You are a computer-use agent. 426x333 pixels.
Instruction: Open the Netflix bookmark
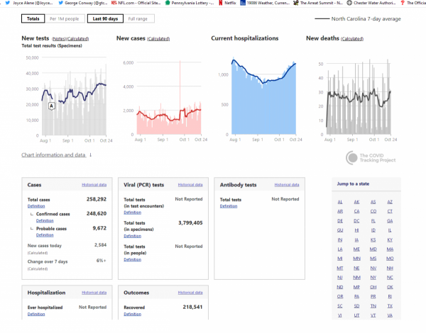[226, 3]
